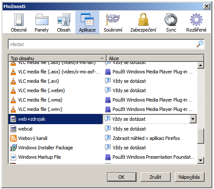Click the scrollbar up arrow

click(201, 65)
